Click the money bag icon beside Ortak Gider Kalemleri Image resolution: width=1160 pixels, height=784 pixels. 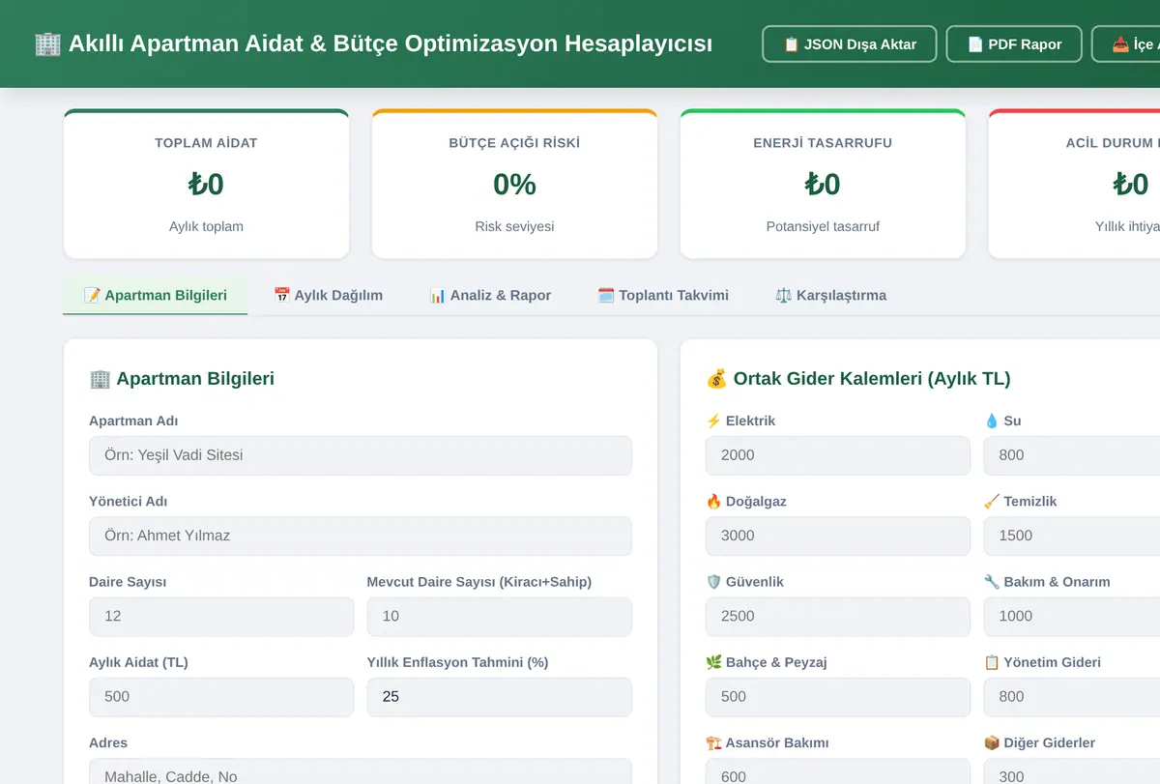(716, 379)
